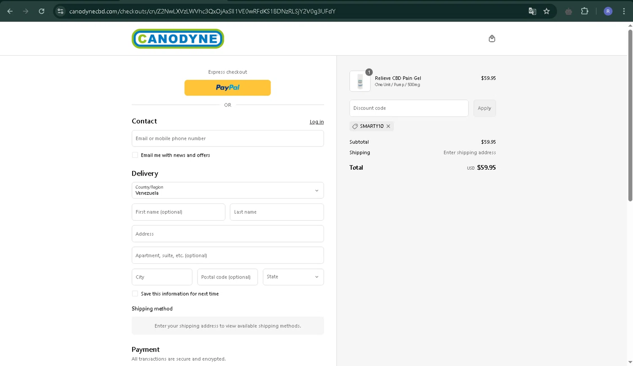Open the shopping bag cart icon
The image size is (633, 366).
click(x=492, y=38)
